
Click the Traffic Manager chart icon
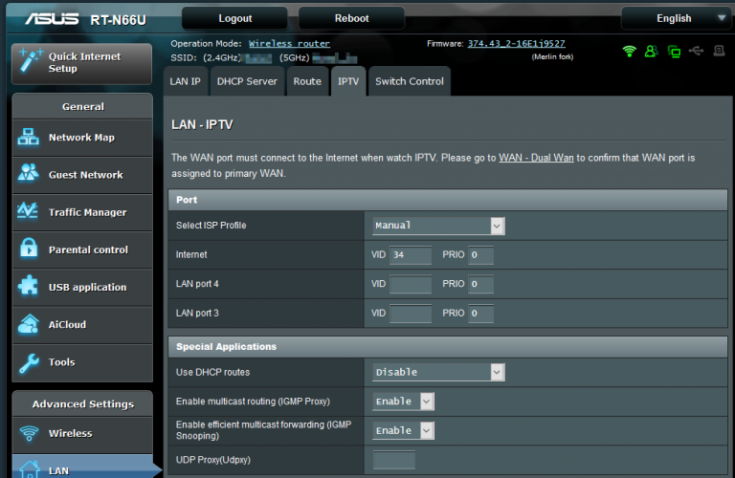point(29,212)
